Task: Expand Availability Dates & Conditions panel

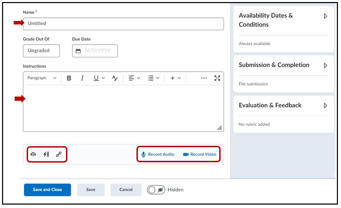Action: (326, 16)
